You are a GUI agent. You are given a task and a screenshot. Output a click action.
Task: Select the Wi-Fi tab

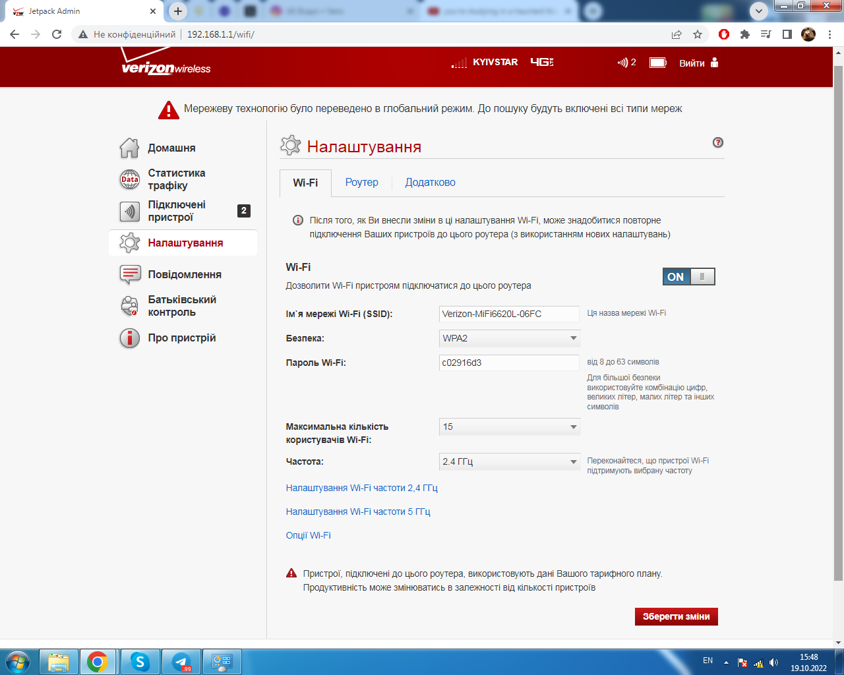click(305, 183)
